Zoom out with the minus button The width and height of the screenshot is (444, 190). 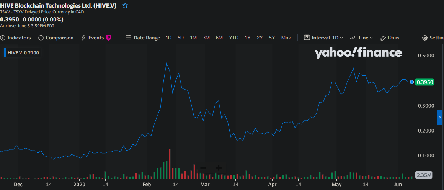tap(203, 168)
